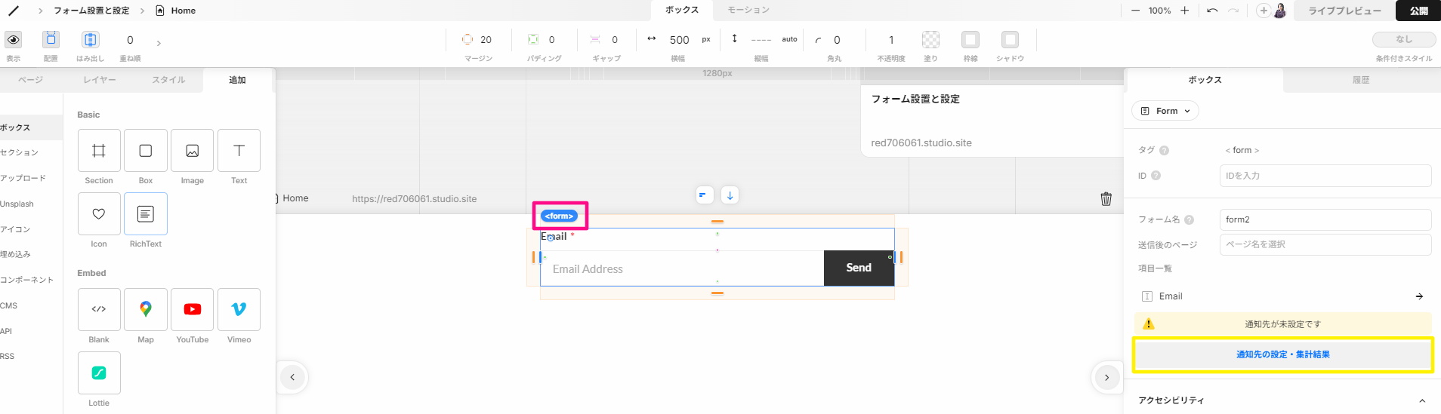1441x414 pixels.
Task: Click the 縦幅 height arrow icon
Action: pyautogui.click(x=734, y=38)
